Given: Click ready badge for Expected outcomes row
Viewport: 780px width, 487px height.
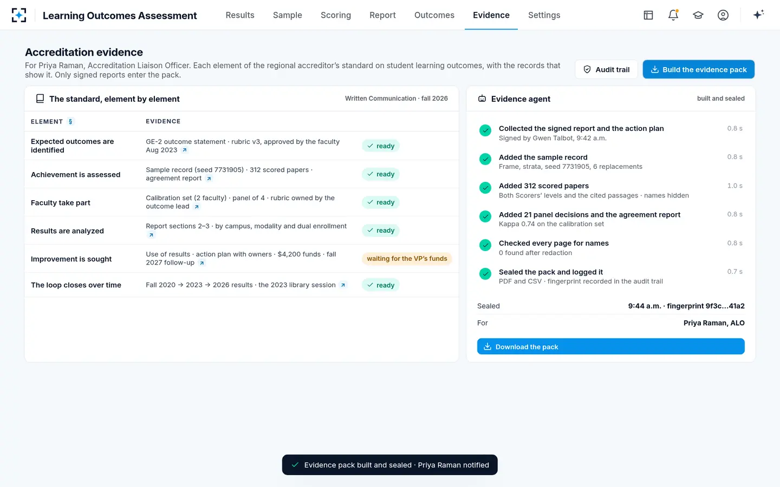Looking at the screenshot, I should 381,146.
